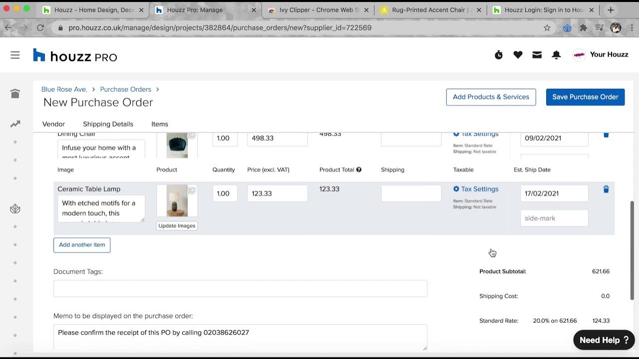Open Chrome media control icon
The width and height of the screenshot is (639, 359).
(600, 28)
